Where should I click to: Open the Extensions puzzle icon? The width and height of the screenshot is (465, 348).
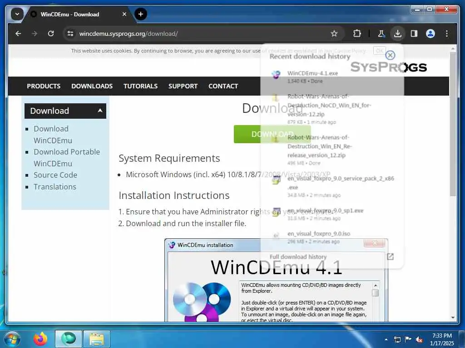[357, 34]
